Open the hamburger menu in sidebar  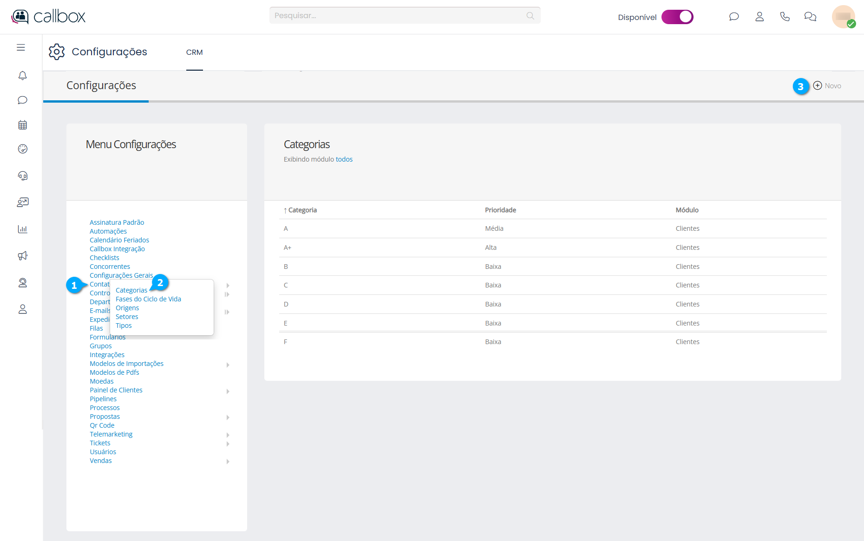pyautogui.click(x=21, y=47)
